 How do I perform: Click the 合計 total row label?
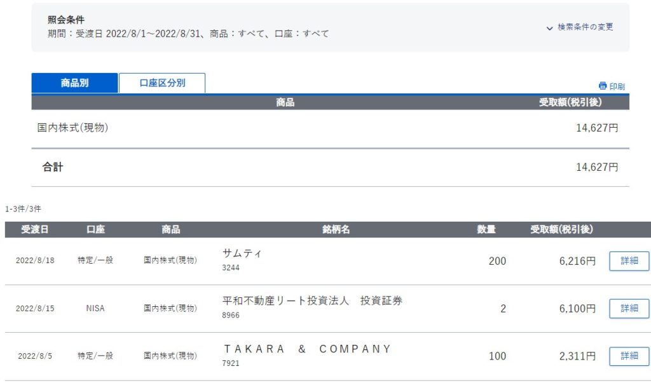(x=53, y=167)
